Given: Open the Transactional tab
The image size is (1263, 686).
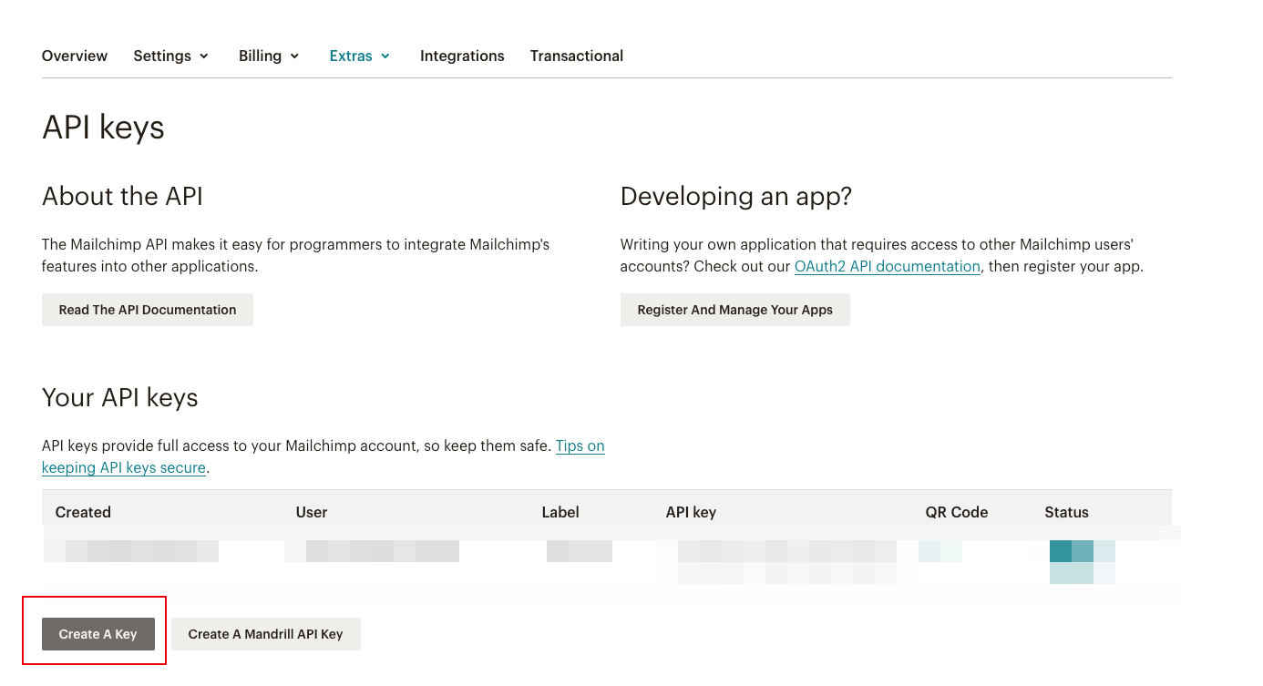Looking at the screenshot, I should [x=577, y=56].
